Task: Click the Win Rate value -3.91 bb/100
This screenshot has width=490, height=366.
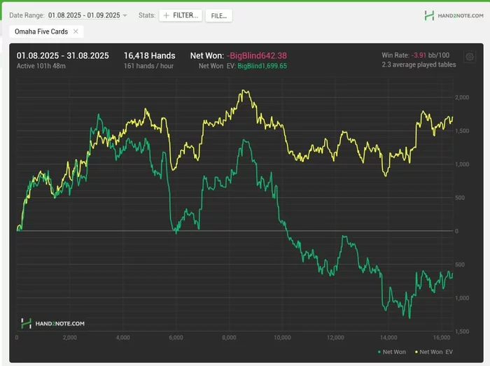Action: coord(431,55)
